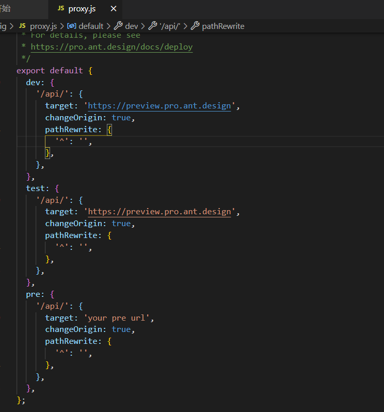This screenshot has height=412, width=384.
Task: Click the 'your pre url' string
Action: click(117, 318)
